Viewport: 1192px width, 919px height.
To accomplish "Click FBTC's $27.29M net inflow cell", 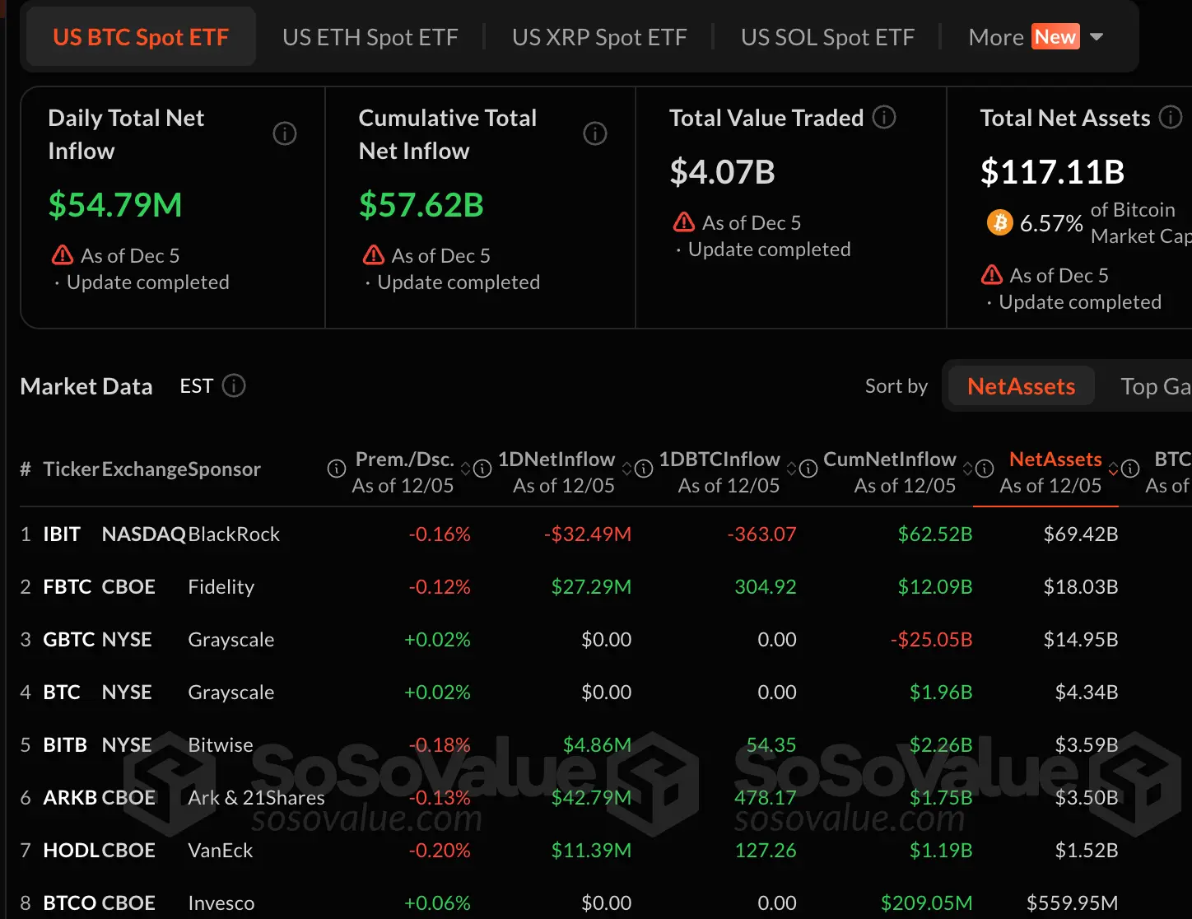I will click(592, 587).
